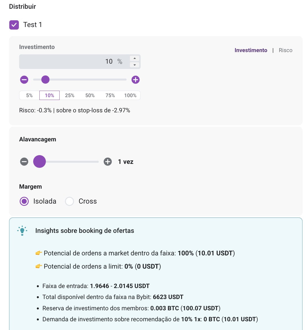Decrement investment percent with down stepper arrow
The image size is (306, 330).
click(134, 65)
